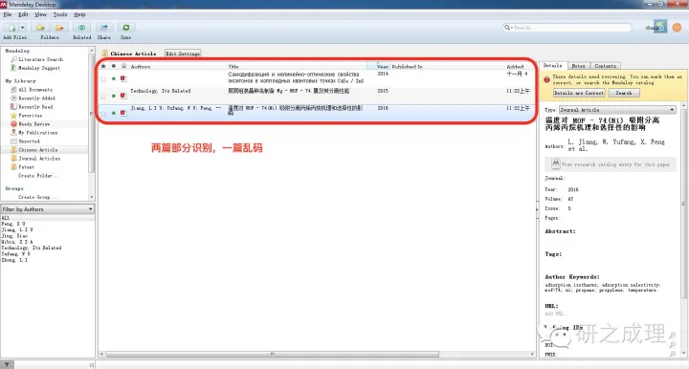Click the Search button in the review banner
This screenshot has height=369, width=689.
[624, 93]
